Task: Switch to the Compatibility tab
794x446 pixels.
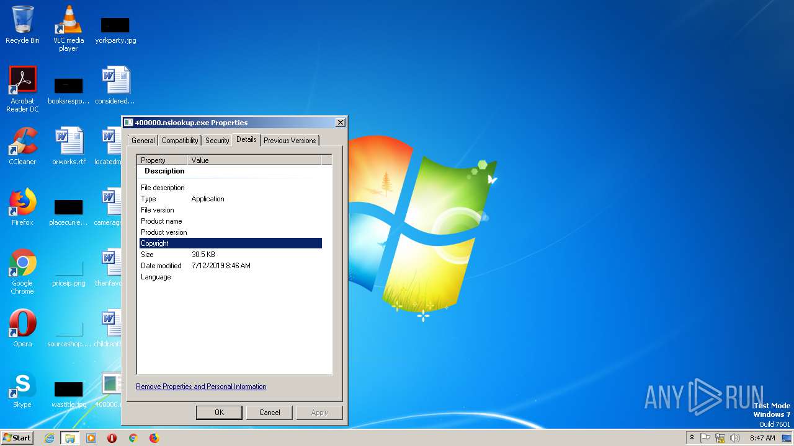Action: [x=180, y=141]
